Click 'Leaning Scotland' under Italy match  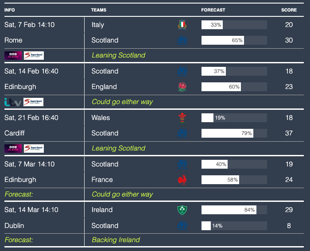point(118,55)
